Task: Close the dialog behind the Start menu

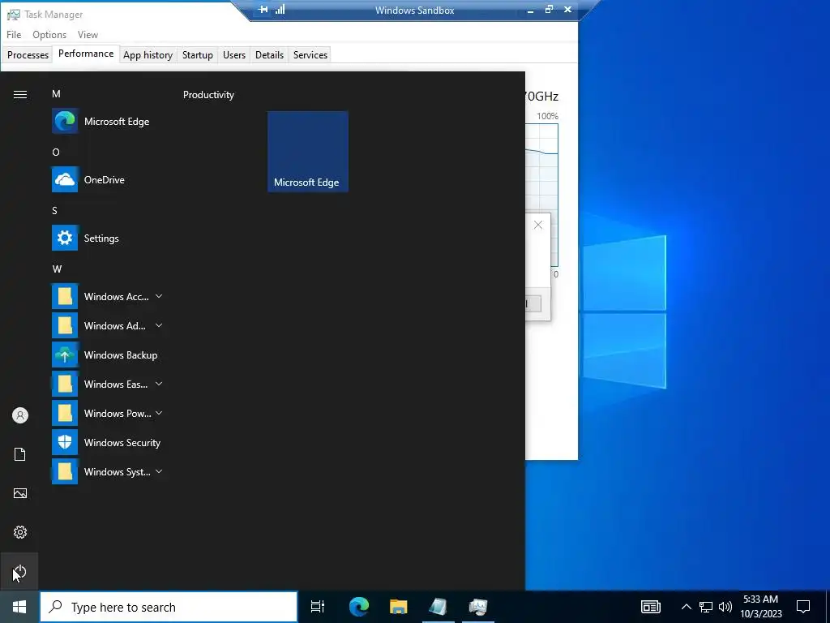Action: pyautogui.click(x=538, y=226)
